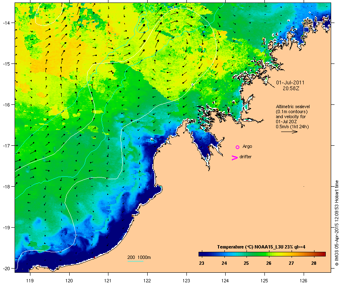342x284 pixels.
Task: Click the '200 1000m' isobath label
Action: coord(139,257)
